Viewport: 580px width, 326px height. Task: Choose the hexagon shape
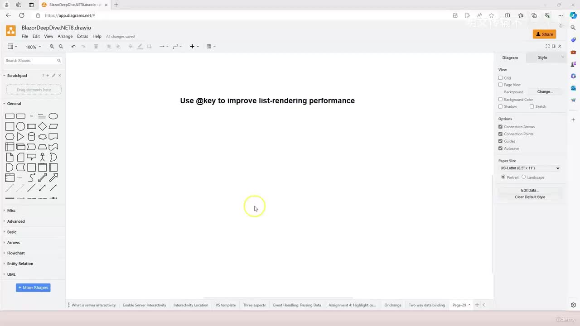coord(10,137)
